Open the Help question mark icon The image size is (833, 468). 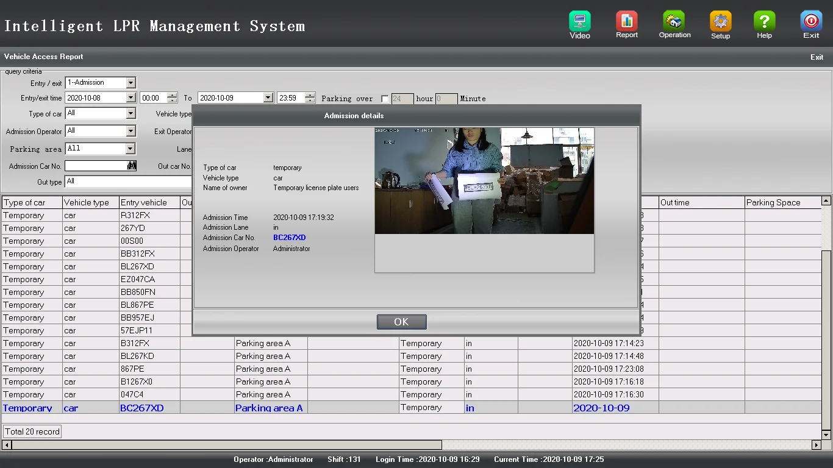(764, 22)
